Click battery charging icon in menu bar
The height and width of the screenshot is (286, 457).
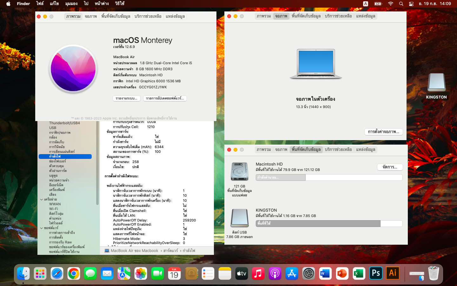[378, 4]
